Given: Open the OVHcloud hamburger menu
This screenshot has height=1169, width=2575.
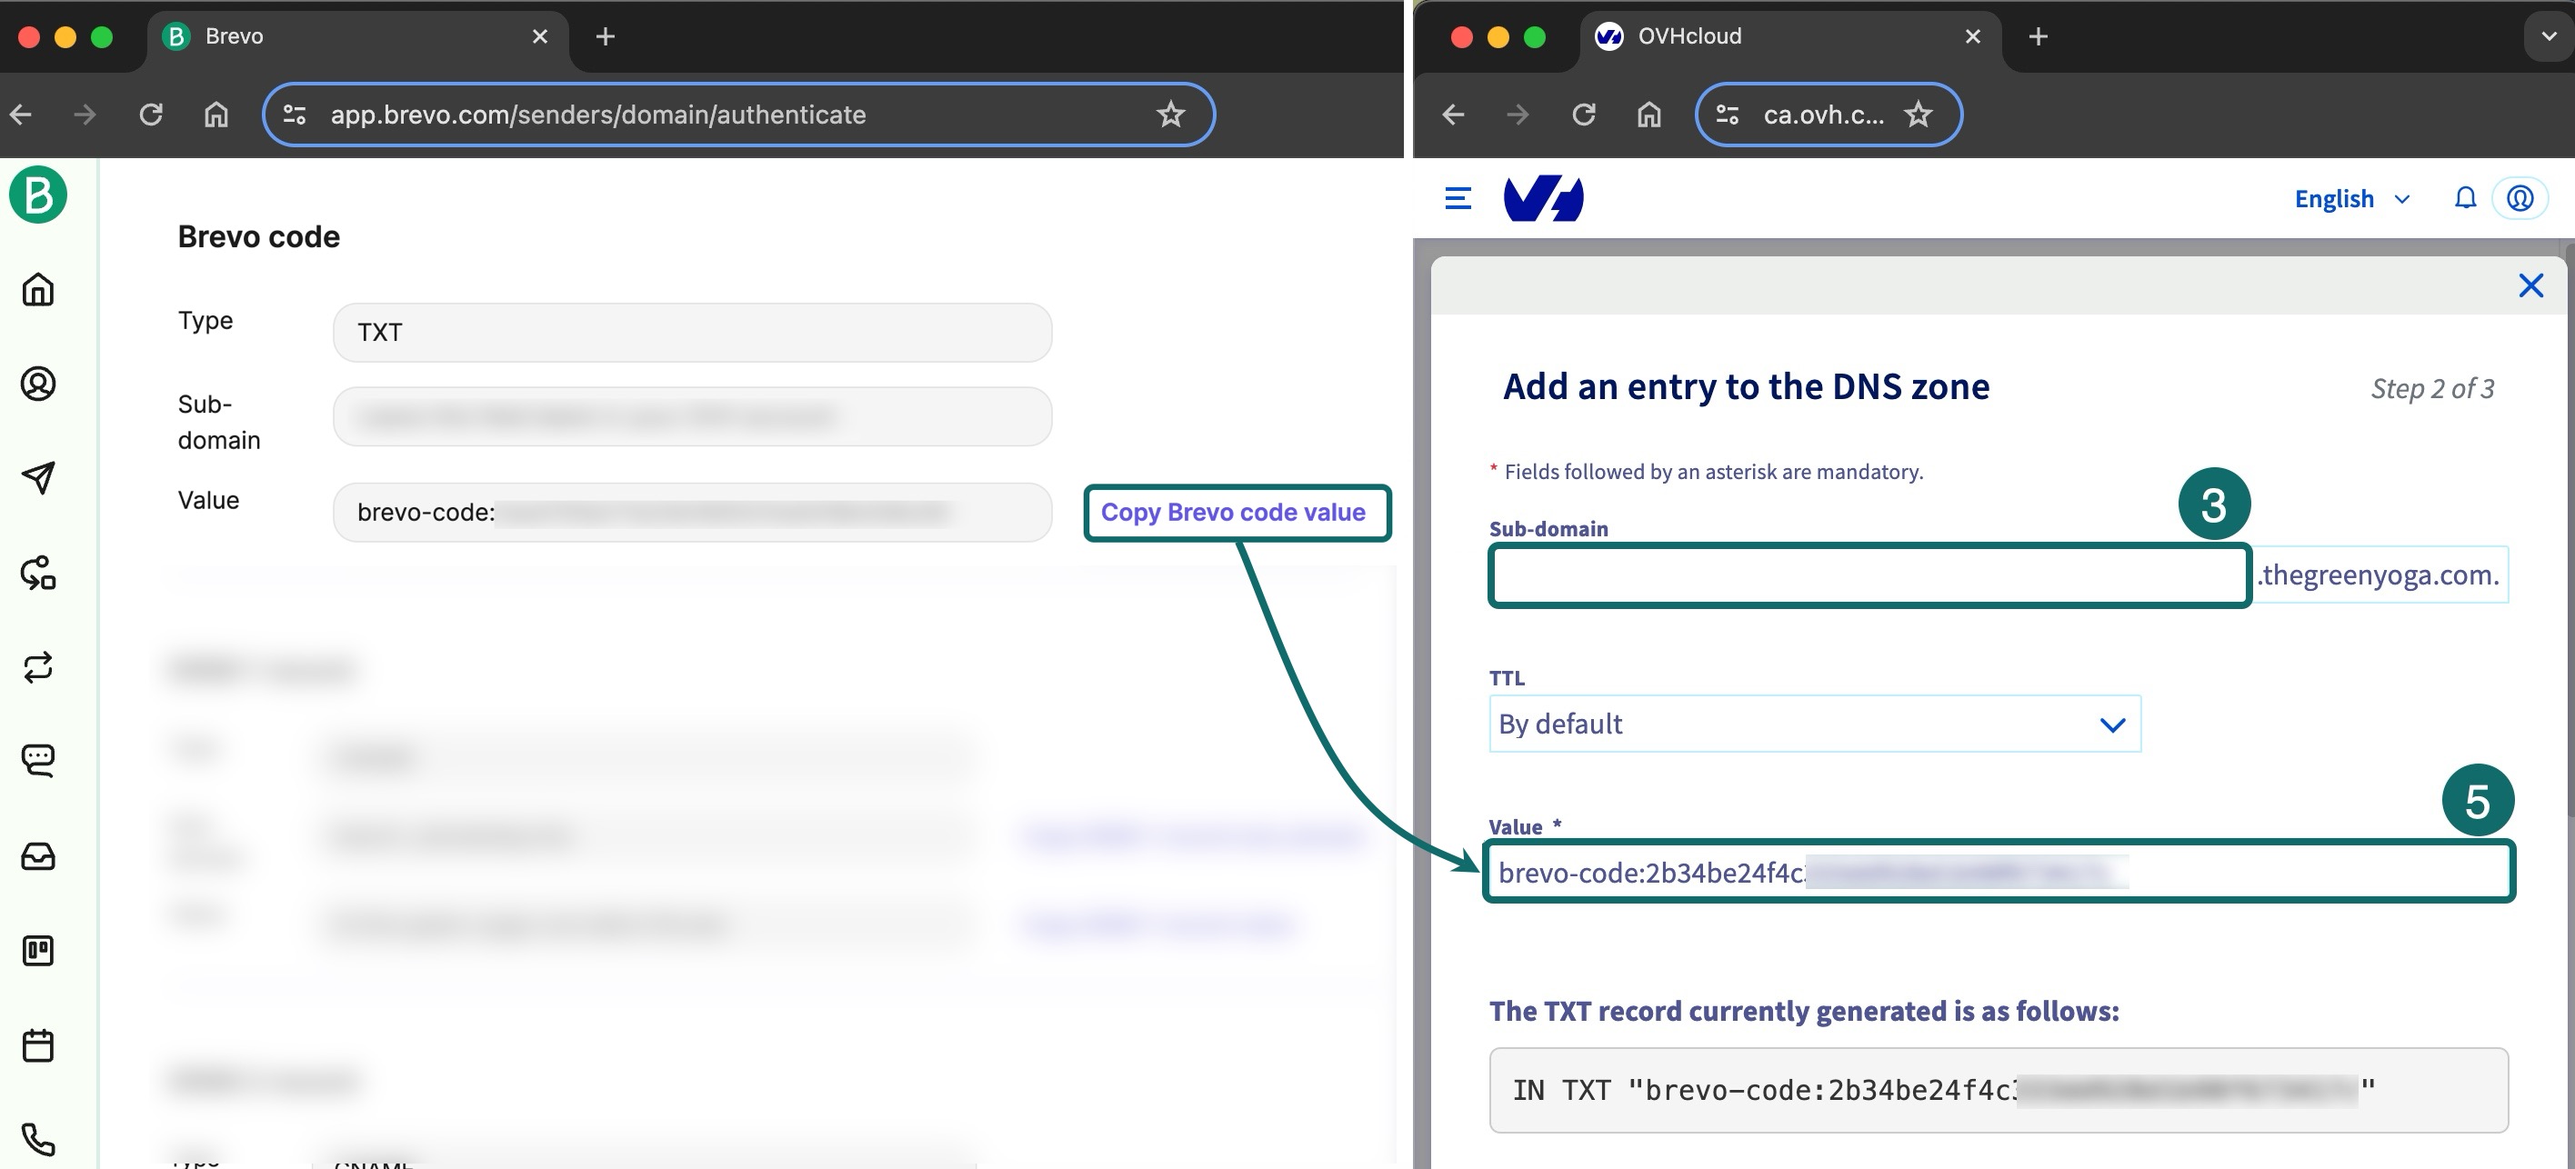Looking at the screenshot, I should click(x=1458, y=198).
